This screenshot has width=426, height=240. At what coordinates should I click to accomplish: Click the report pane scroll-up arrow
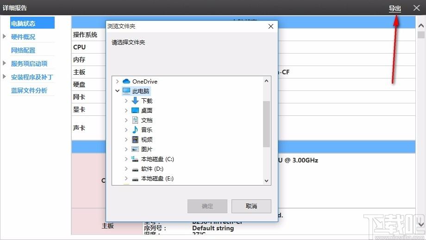coord(421,26)
